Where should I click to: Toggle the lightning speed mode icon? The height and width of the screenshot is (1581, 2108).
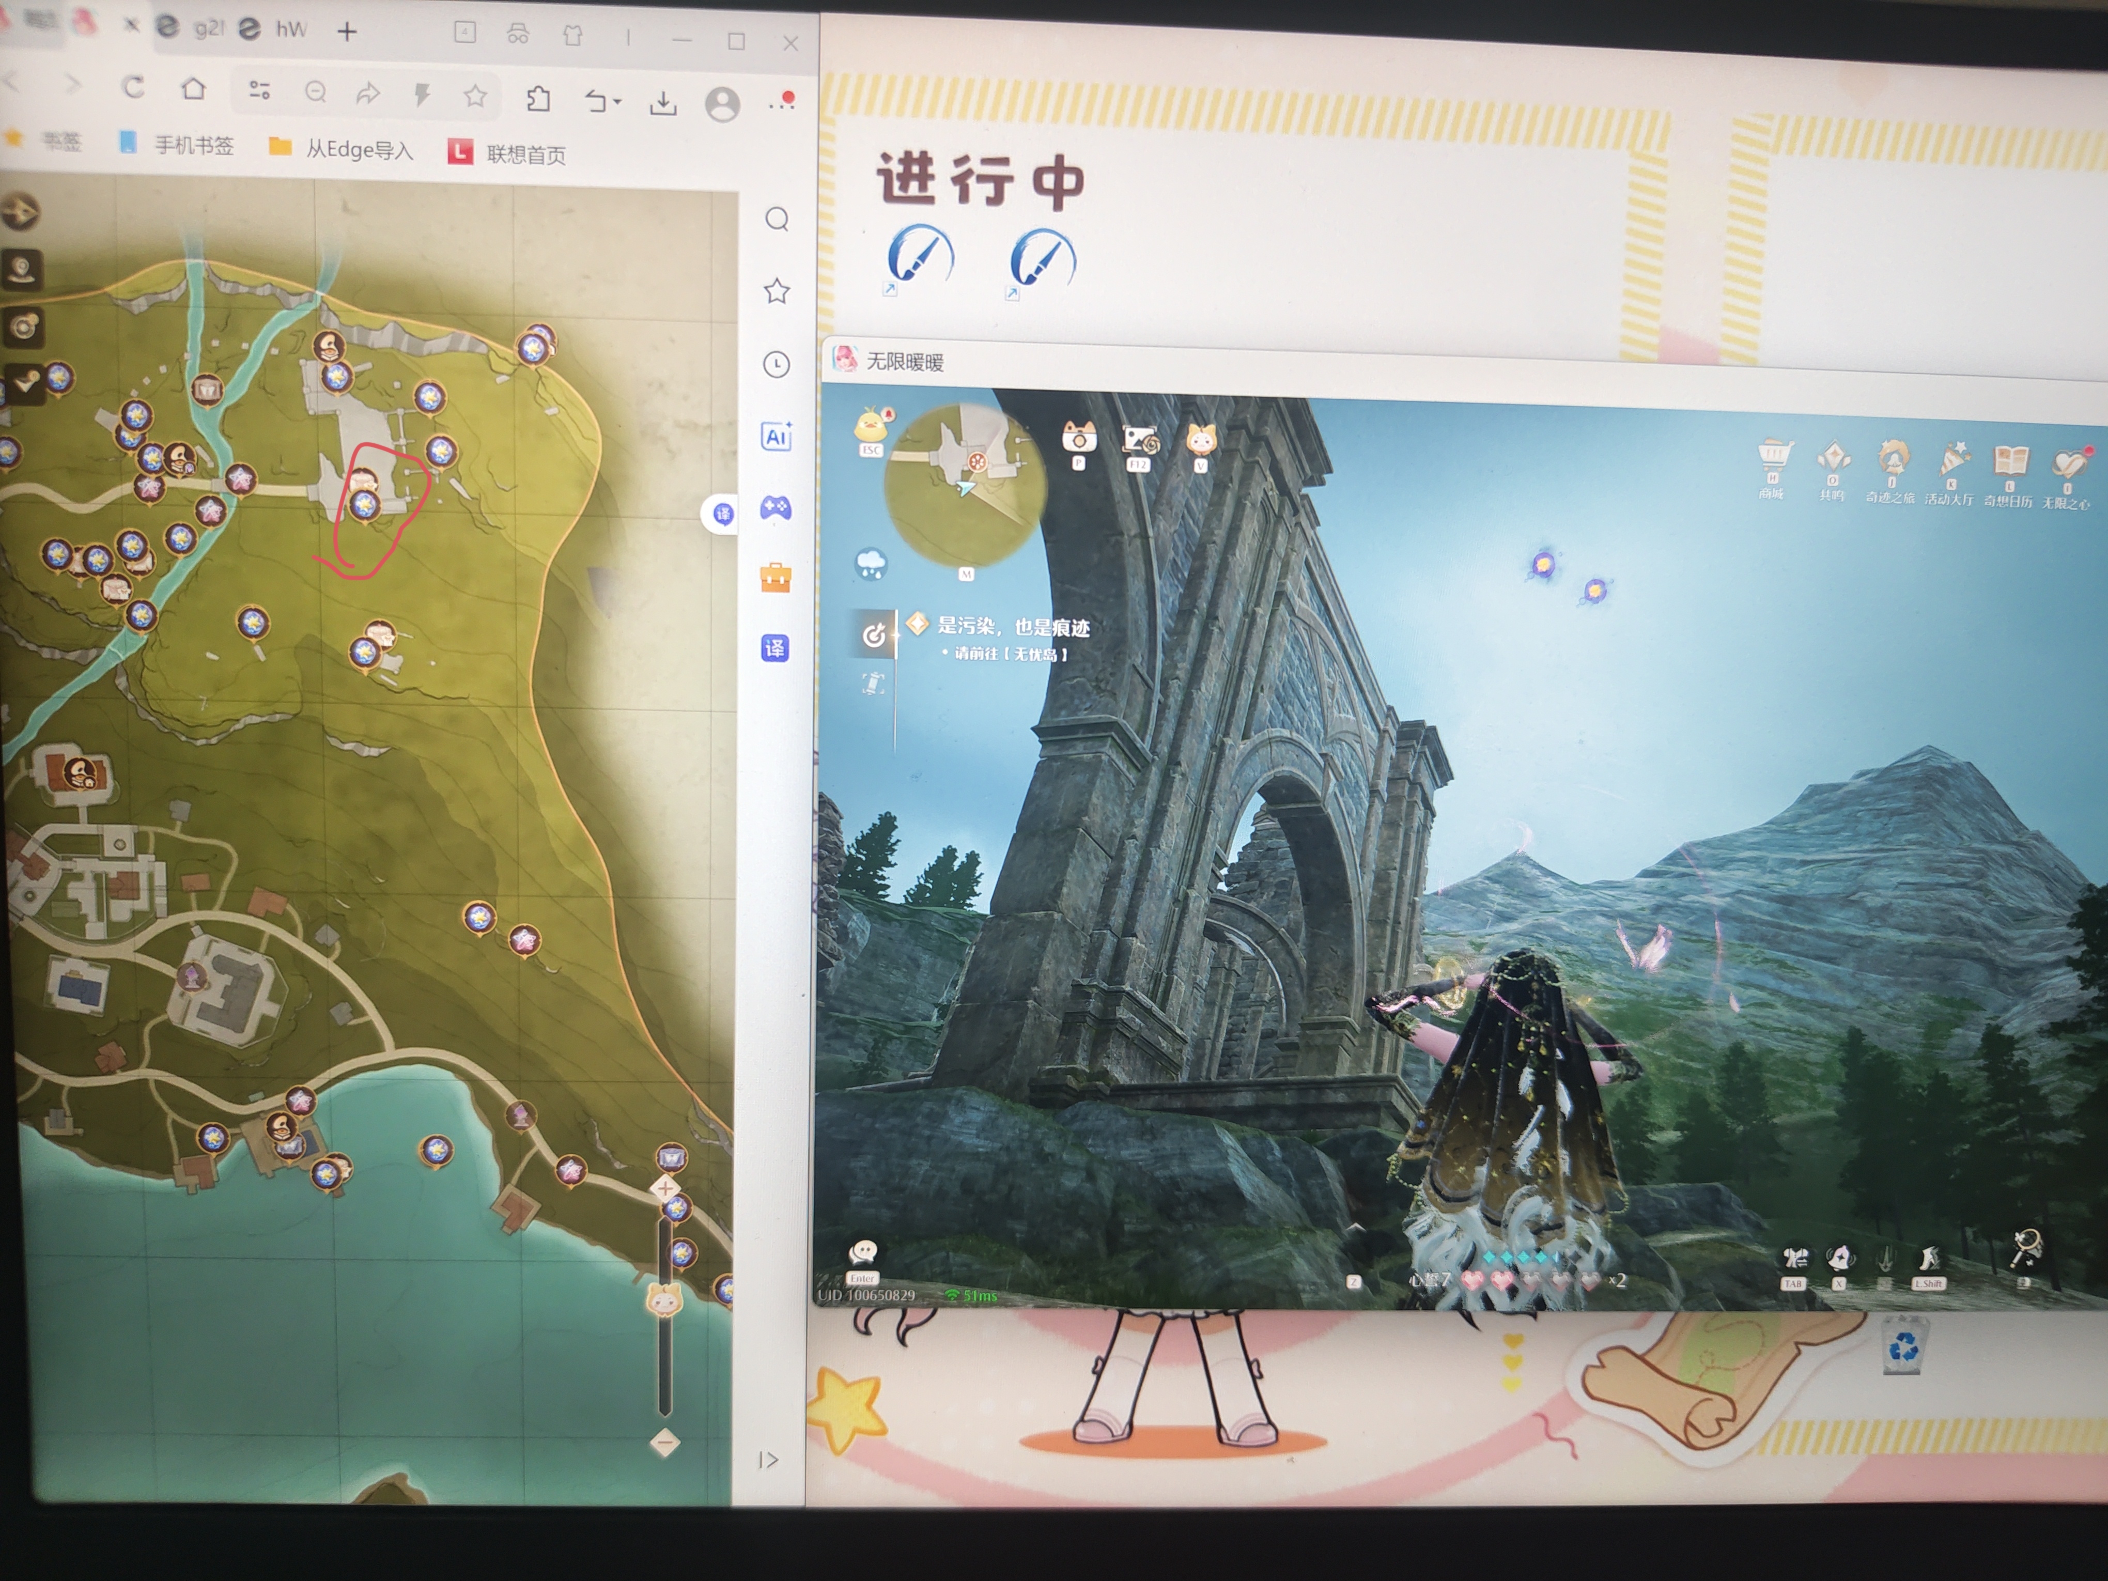pyautogui.click(x=421, y=95)
